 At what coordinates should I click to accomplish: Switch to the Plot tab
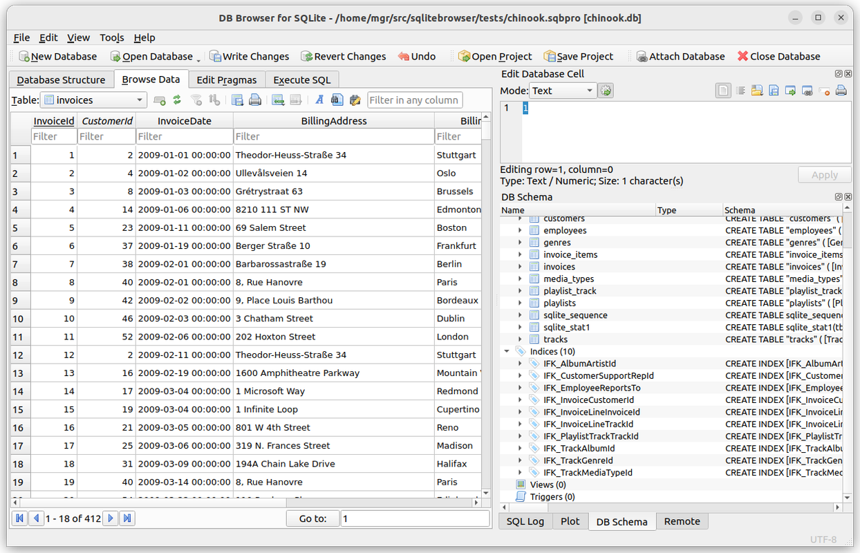(570, 521)
